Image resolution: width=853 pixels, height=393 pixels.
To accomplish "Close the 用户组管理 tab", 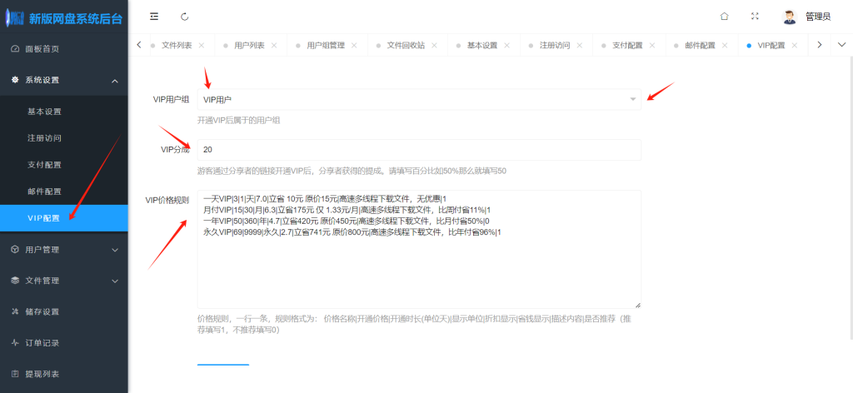I will [354, 45].
